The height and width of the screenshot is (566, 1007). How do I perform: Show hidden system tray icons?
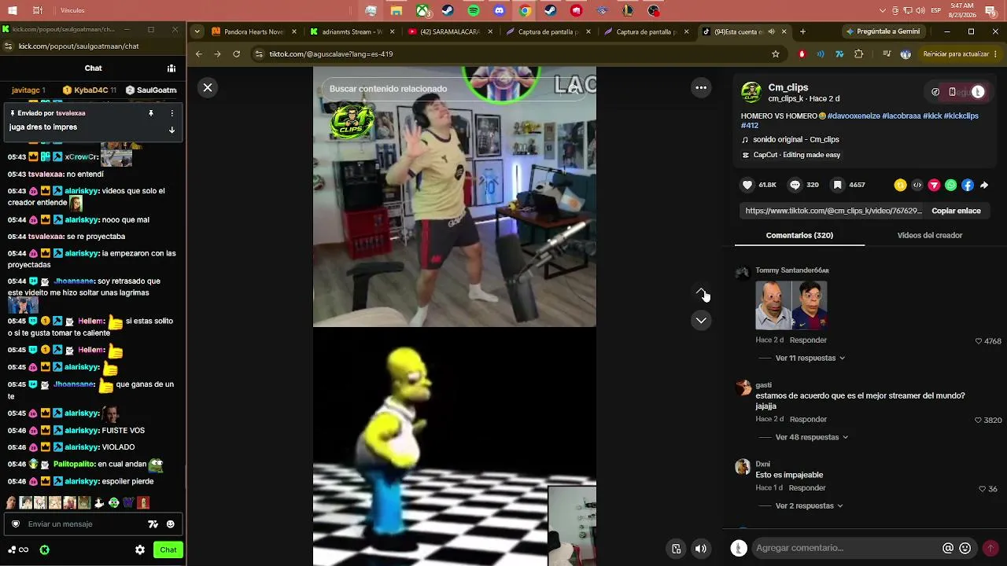[x=883, y=10]
